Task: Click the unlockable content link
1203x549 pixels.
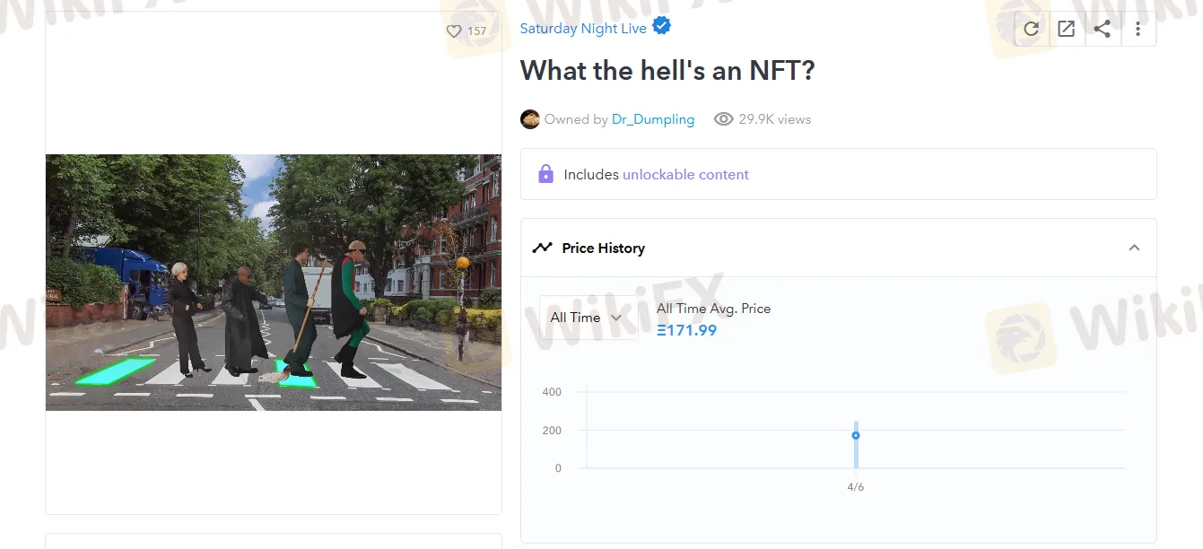Action: (x=685, y=175)
